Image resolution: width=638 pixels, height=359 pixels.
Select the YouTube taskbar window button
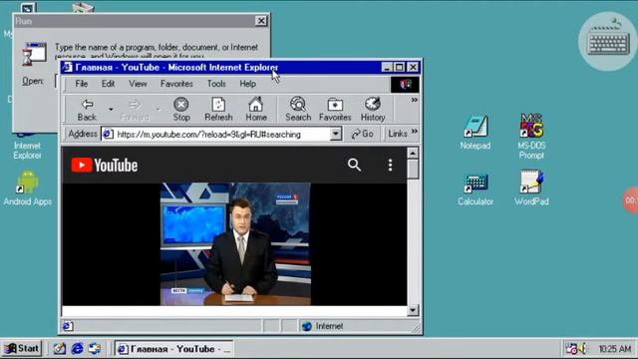pos(173,349)
